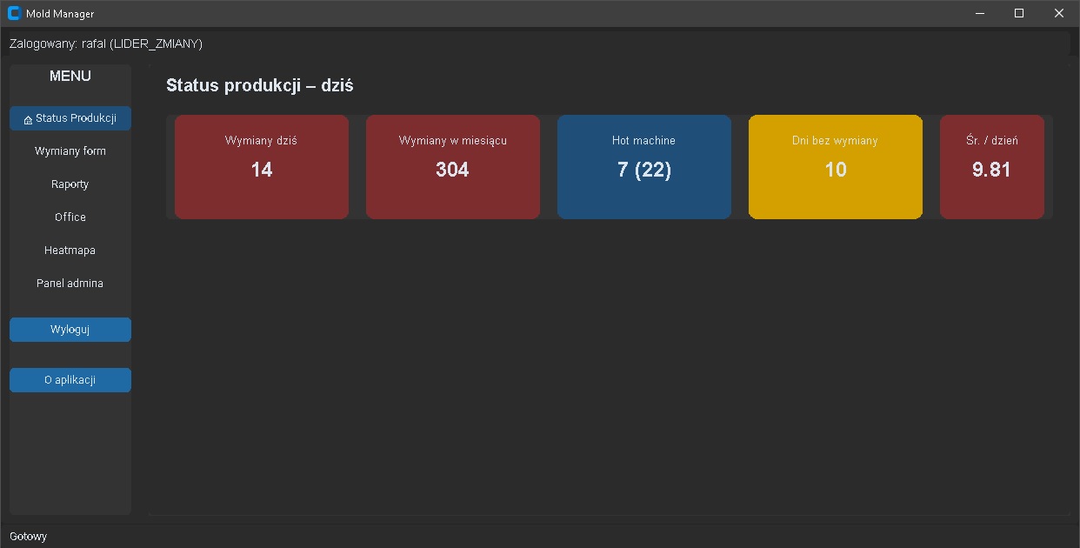This screenshot has height=548, width=1080.
Task: Go to Wymiany form in the menu
Action: coord(70,151)
